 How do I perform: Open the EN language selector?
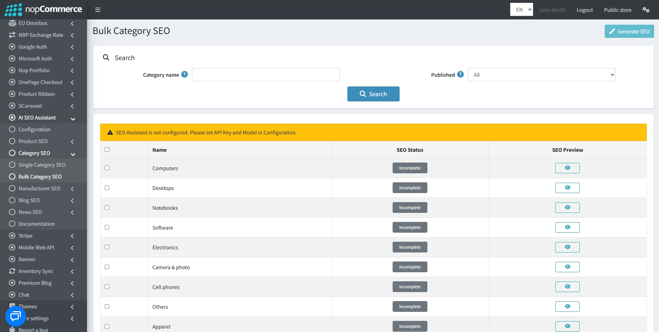521,9
